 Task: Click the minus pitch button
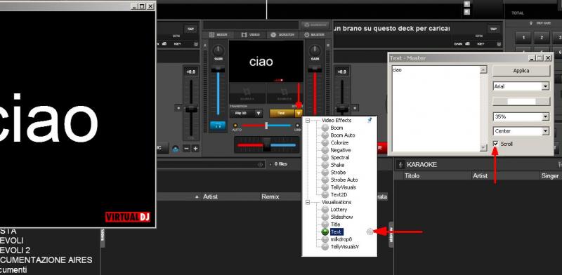[186, 148]
